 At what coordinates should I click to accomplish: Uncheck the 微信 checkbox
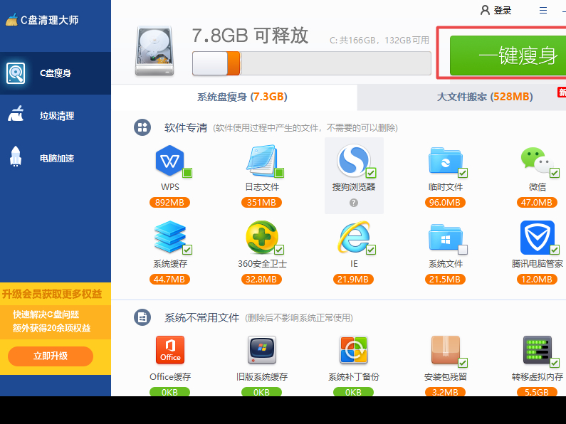(555, 173)
